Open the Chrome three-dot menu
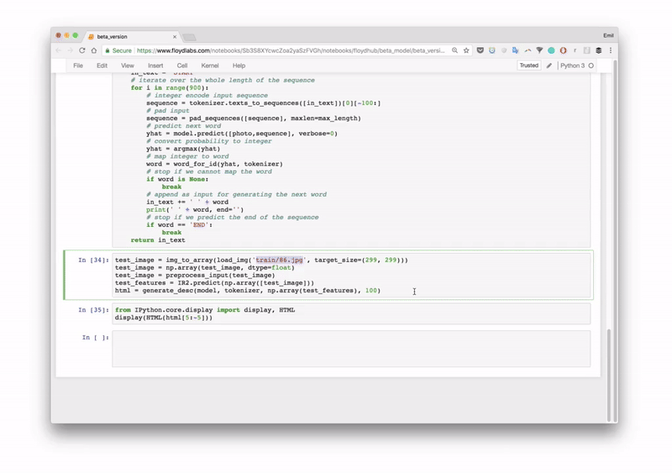This screenshot has width=672, height=473. (611, 50)
